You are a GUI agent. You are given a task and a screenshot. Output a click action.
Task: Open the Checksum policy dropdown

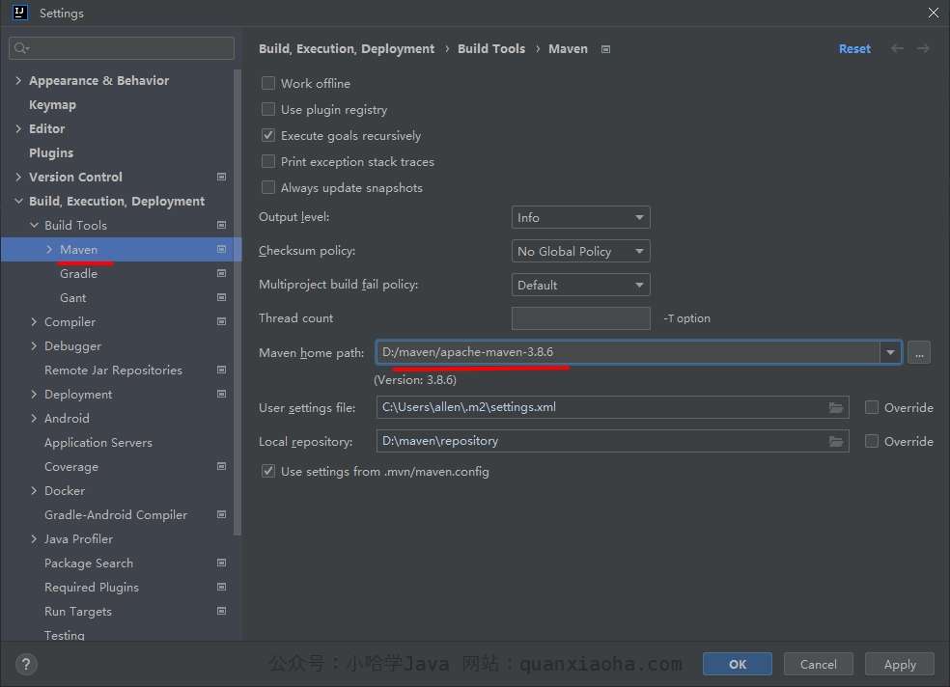coord(580,251)
